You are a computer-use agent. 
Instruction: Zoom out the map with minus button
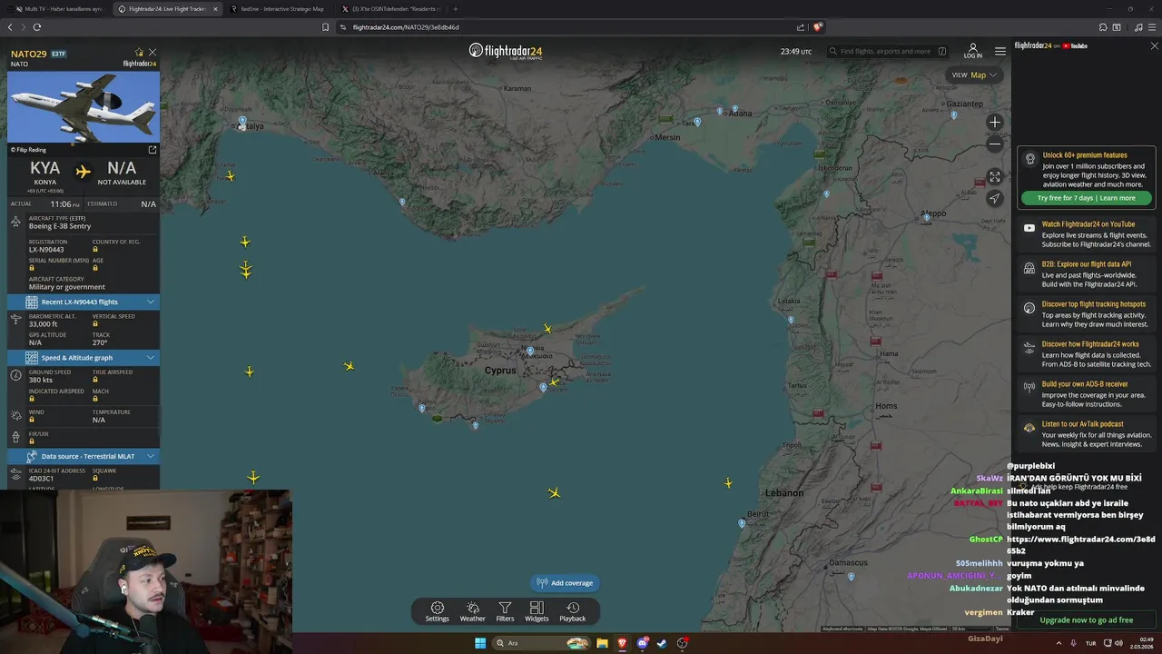[x=995, y=144]
